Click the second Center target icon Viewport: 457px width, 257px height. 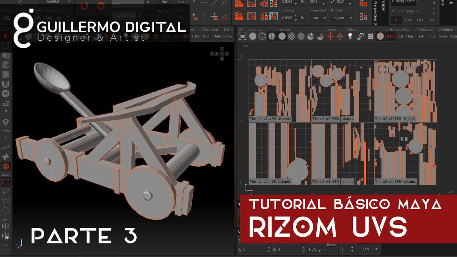[x=340, y=36]
